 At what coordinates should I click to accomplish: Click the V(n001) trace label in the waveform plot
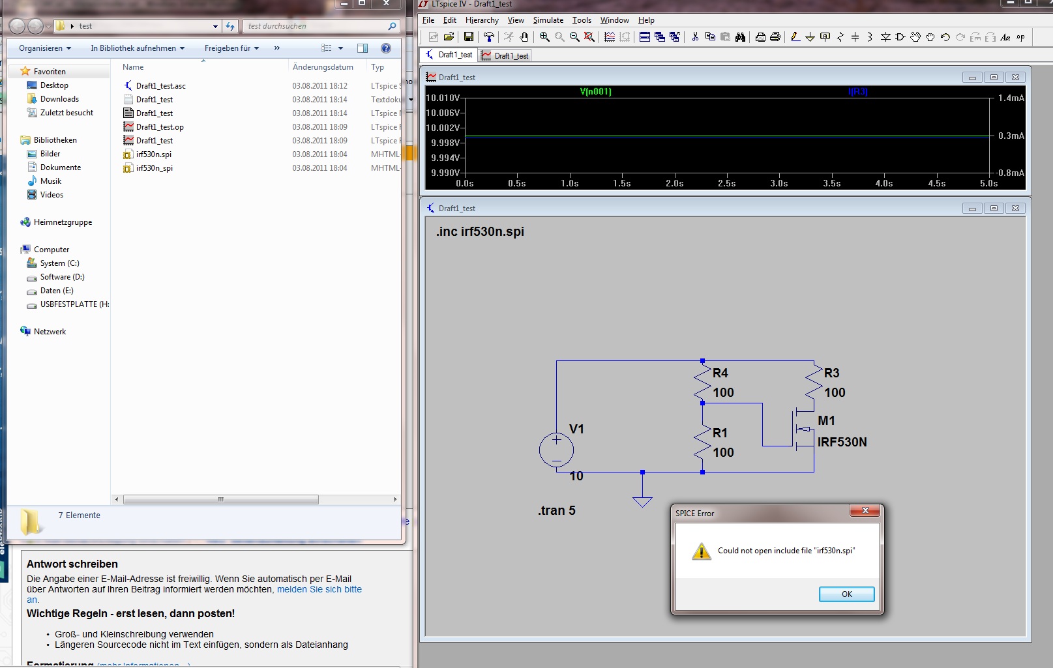coord(595,91)
